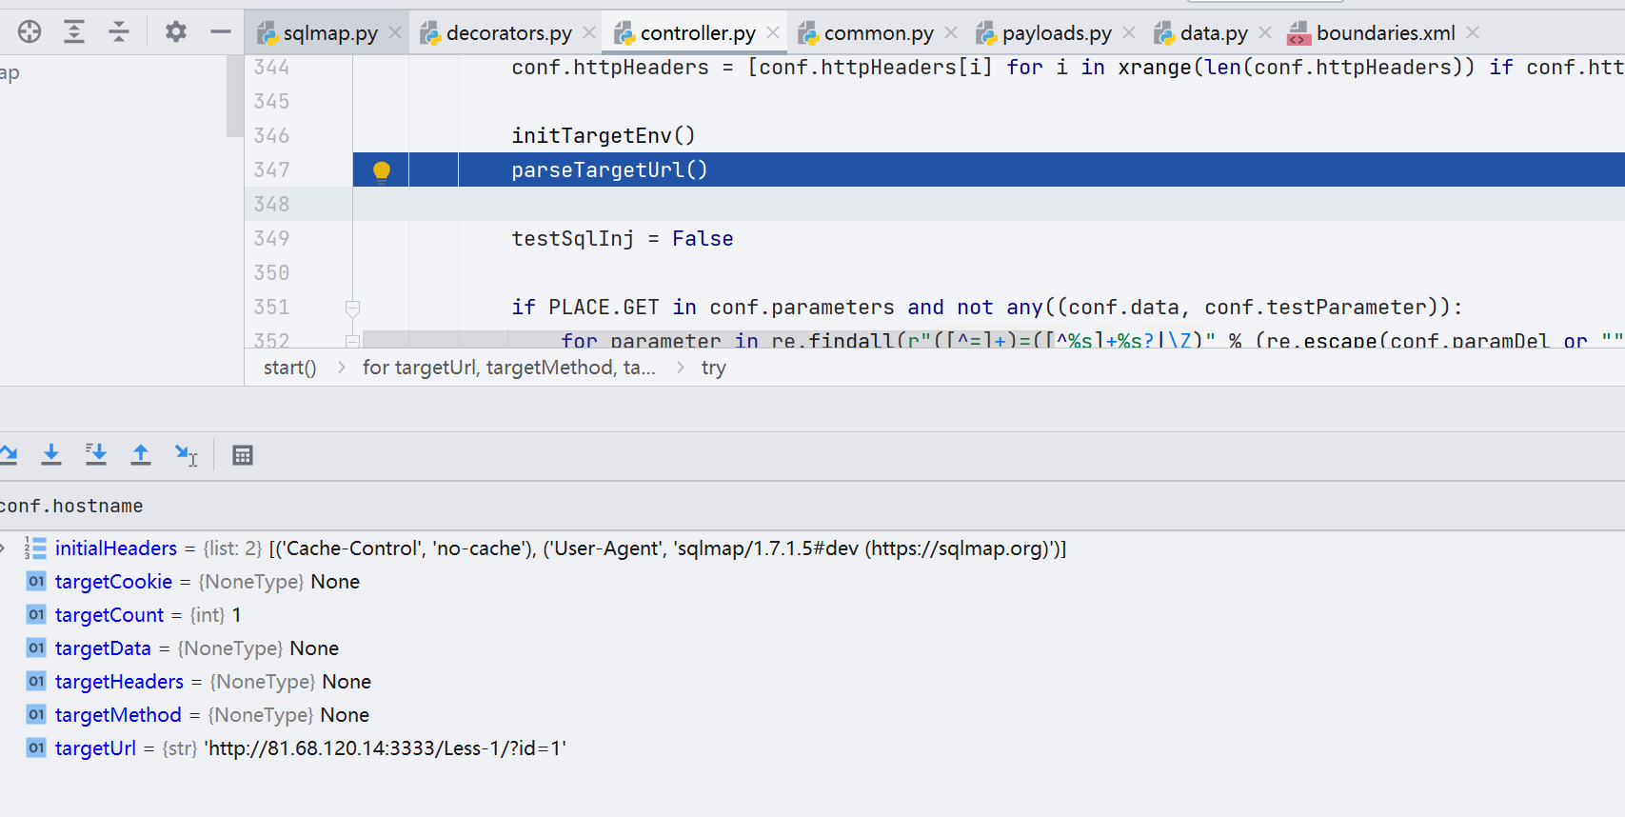Click PLACE.GET in the if statement
Image resolution: width=1625 pixels, height=817 pixels.
click(604, 308)
